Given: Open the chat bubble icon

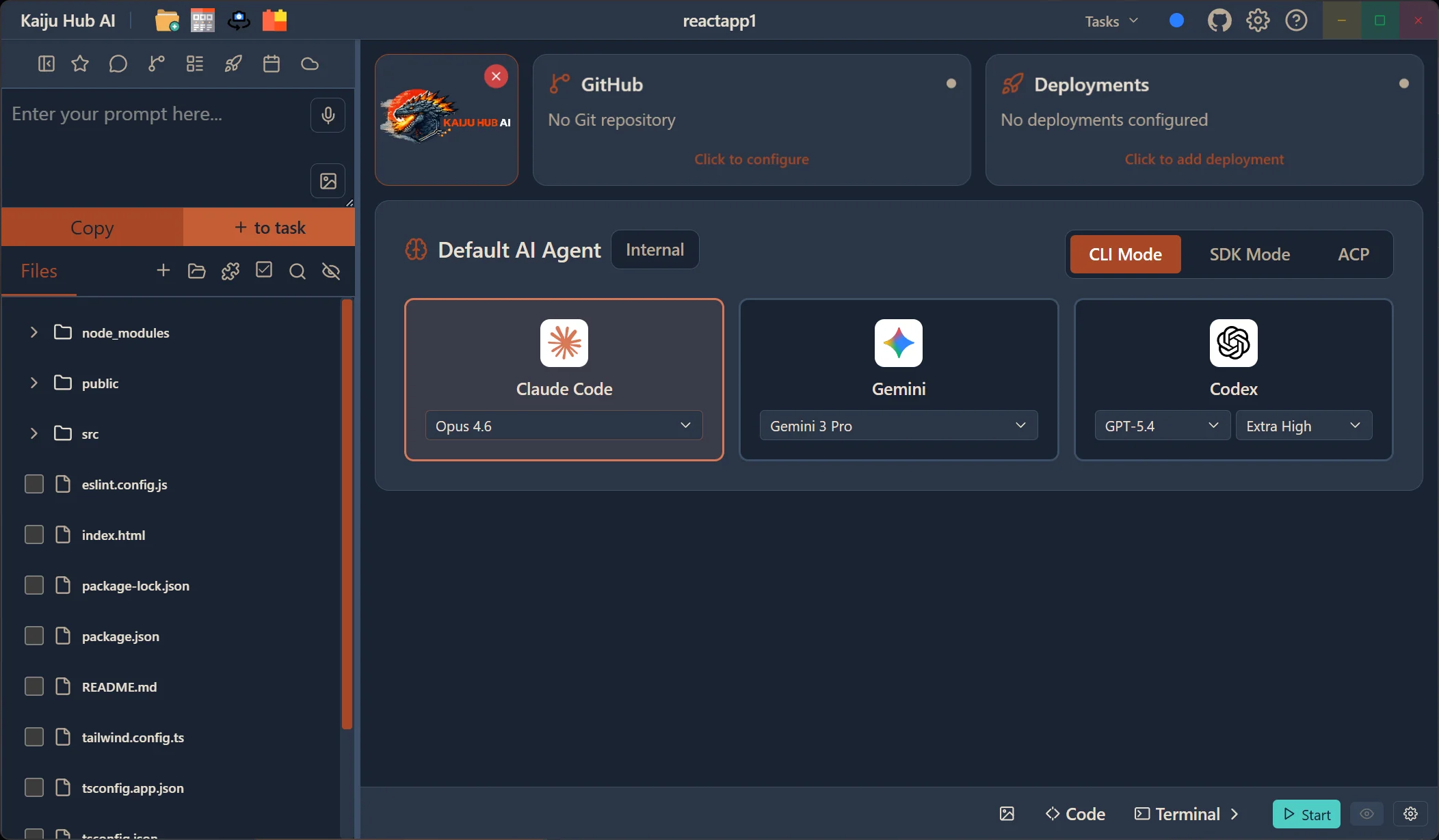Looking at the screenshot, I should coord(118,64).
